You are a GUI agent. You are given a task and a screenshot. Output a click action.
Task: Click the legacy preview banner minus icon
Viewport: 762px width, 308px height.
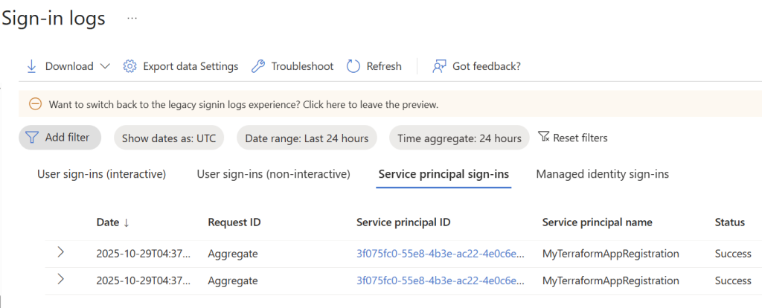(35, 104)
